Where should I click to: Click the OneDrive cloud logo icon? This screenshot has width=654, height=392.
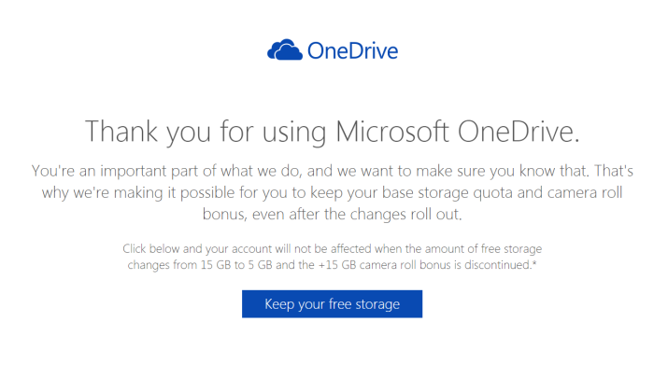[285, 50]
